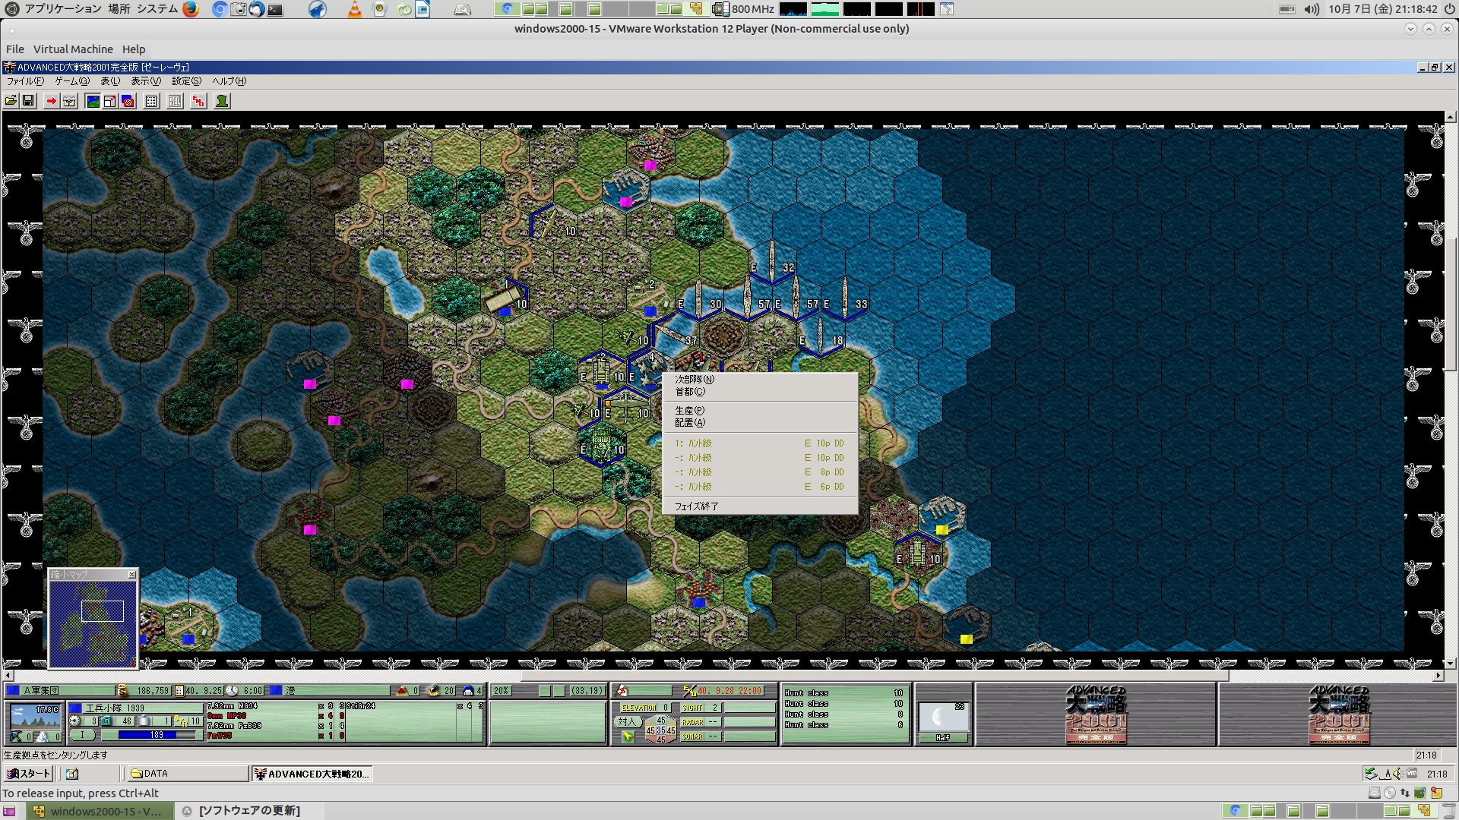Screen dimensions: 1459x820
Task: Click the red END phase toolbar icon
Action: point(198,101)
